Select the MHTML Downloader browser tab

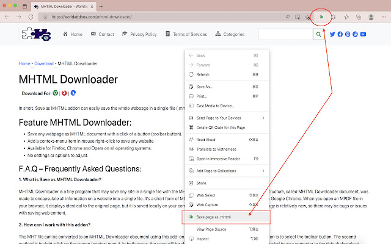pyautogui.click(x=64, y=7)
